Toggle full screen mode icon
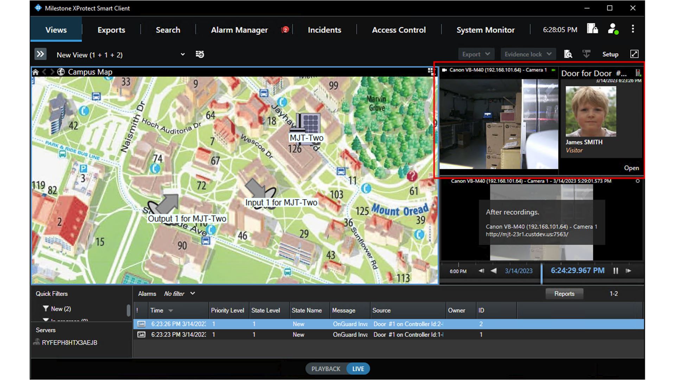 (634, 54)
